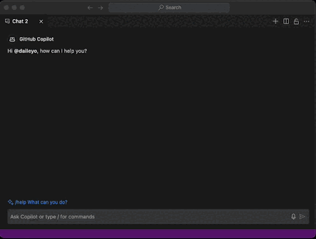The height and width of the screenshot is (239, 316).
Task: Start voice input with microphone icon
Action: tap(293, 217)
